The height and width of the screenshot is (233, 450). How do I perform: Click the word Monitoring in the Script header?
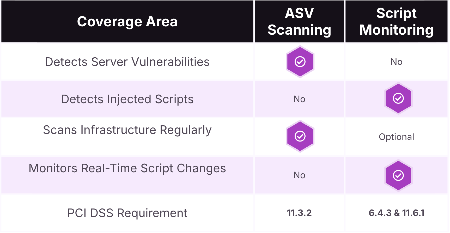(x=396, y=30)
